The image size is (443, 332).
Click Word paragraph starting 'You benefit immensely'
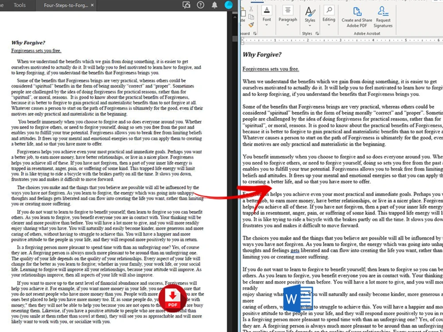(343, 169)
